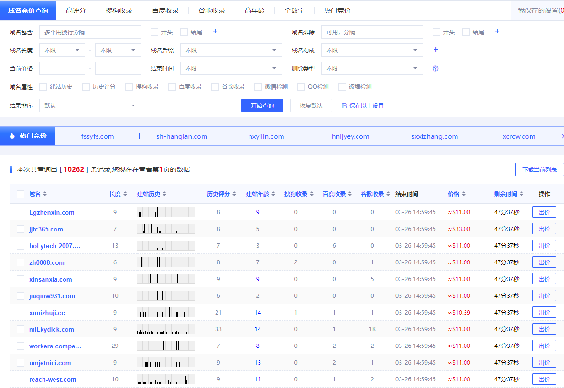
Task: Check the 结尾 box for 域名排除
Action: (466, 32)
